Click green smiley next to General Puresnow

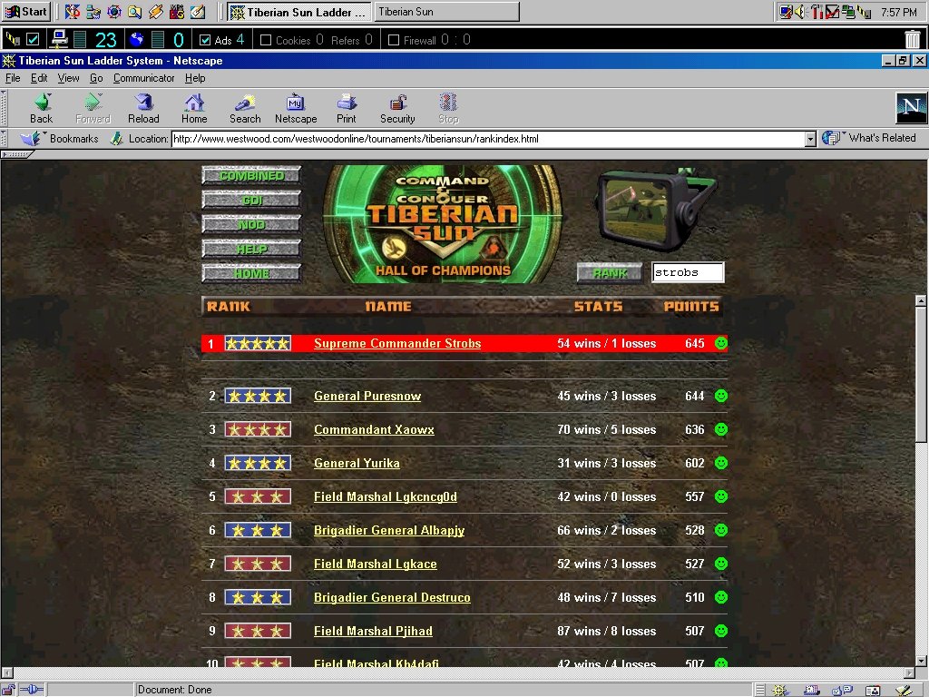[x=720, y=396]
